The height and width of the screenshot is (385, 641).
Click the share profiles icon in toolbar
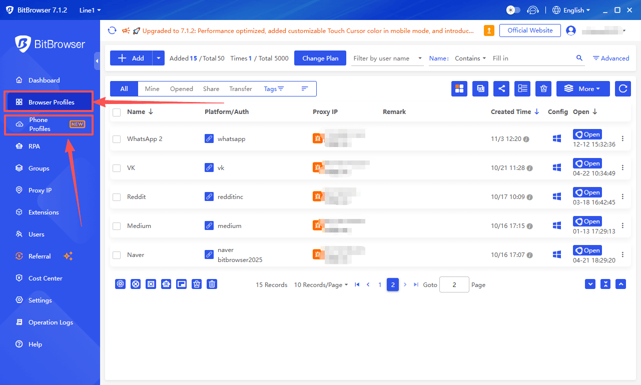[x=501, y=88]
